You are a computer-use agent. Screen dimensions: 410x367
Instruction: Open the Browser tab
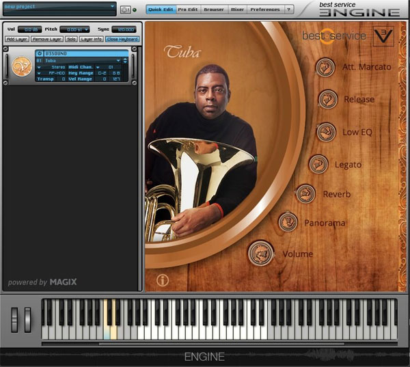pyautogui.click(x=214, y=10)
